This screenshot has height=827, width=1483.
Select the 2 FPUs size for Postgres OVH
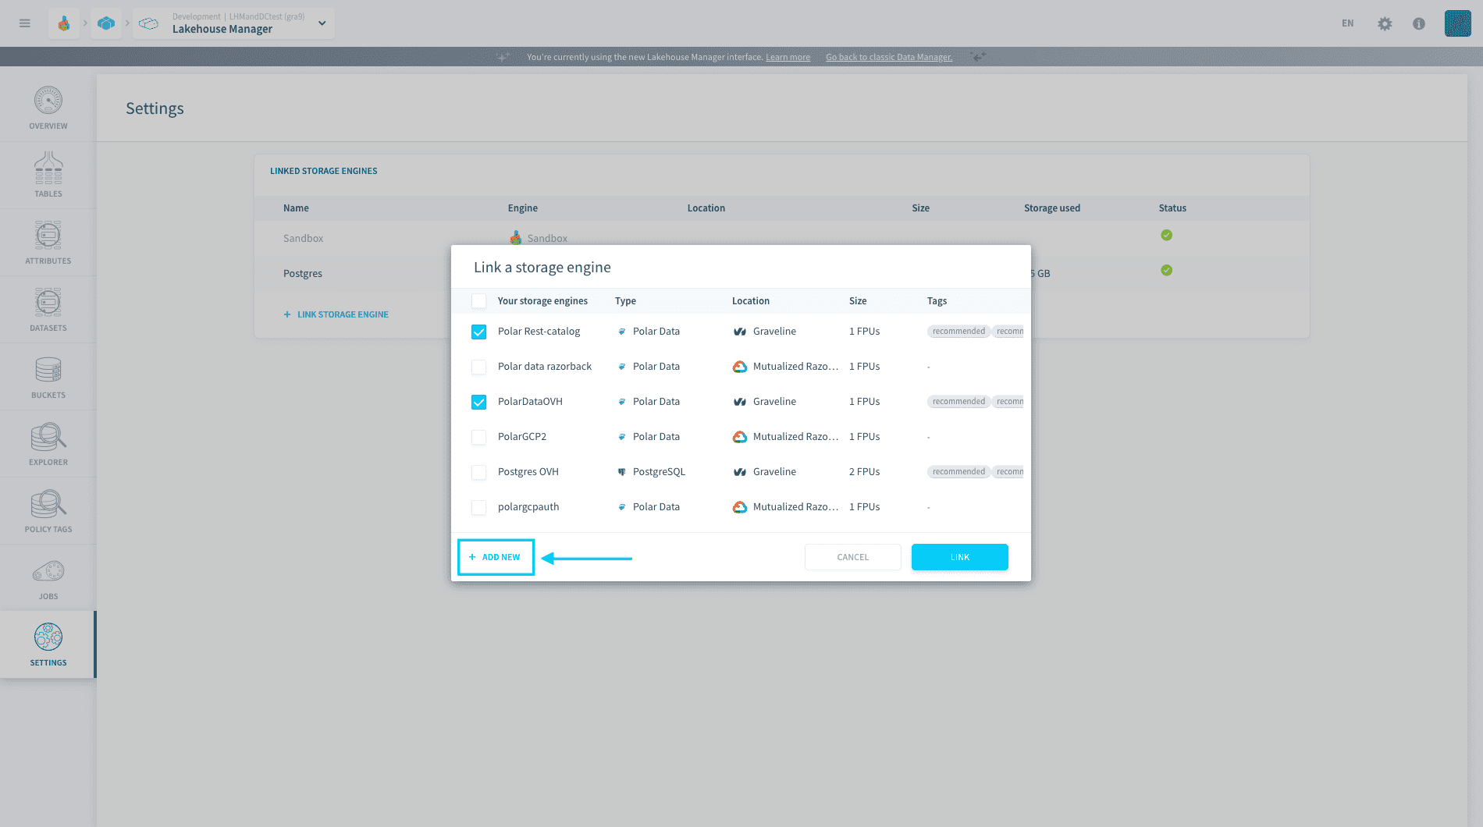point(864,472)
